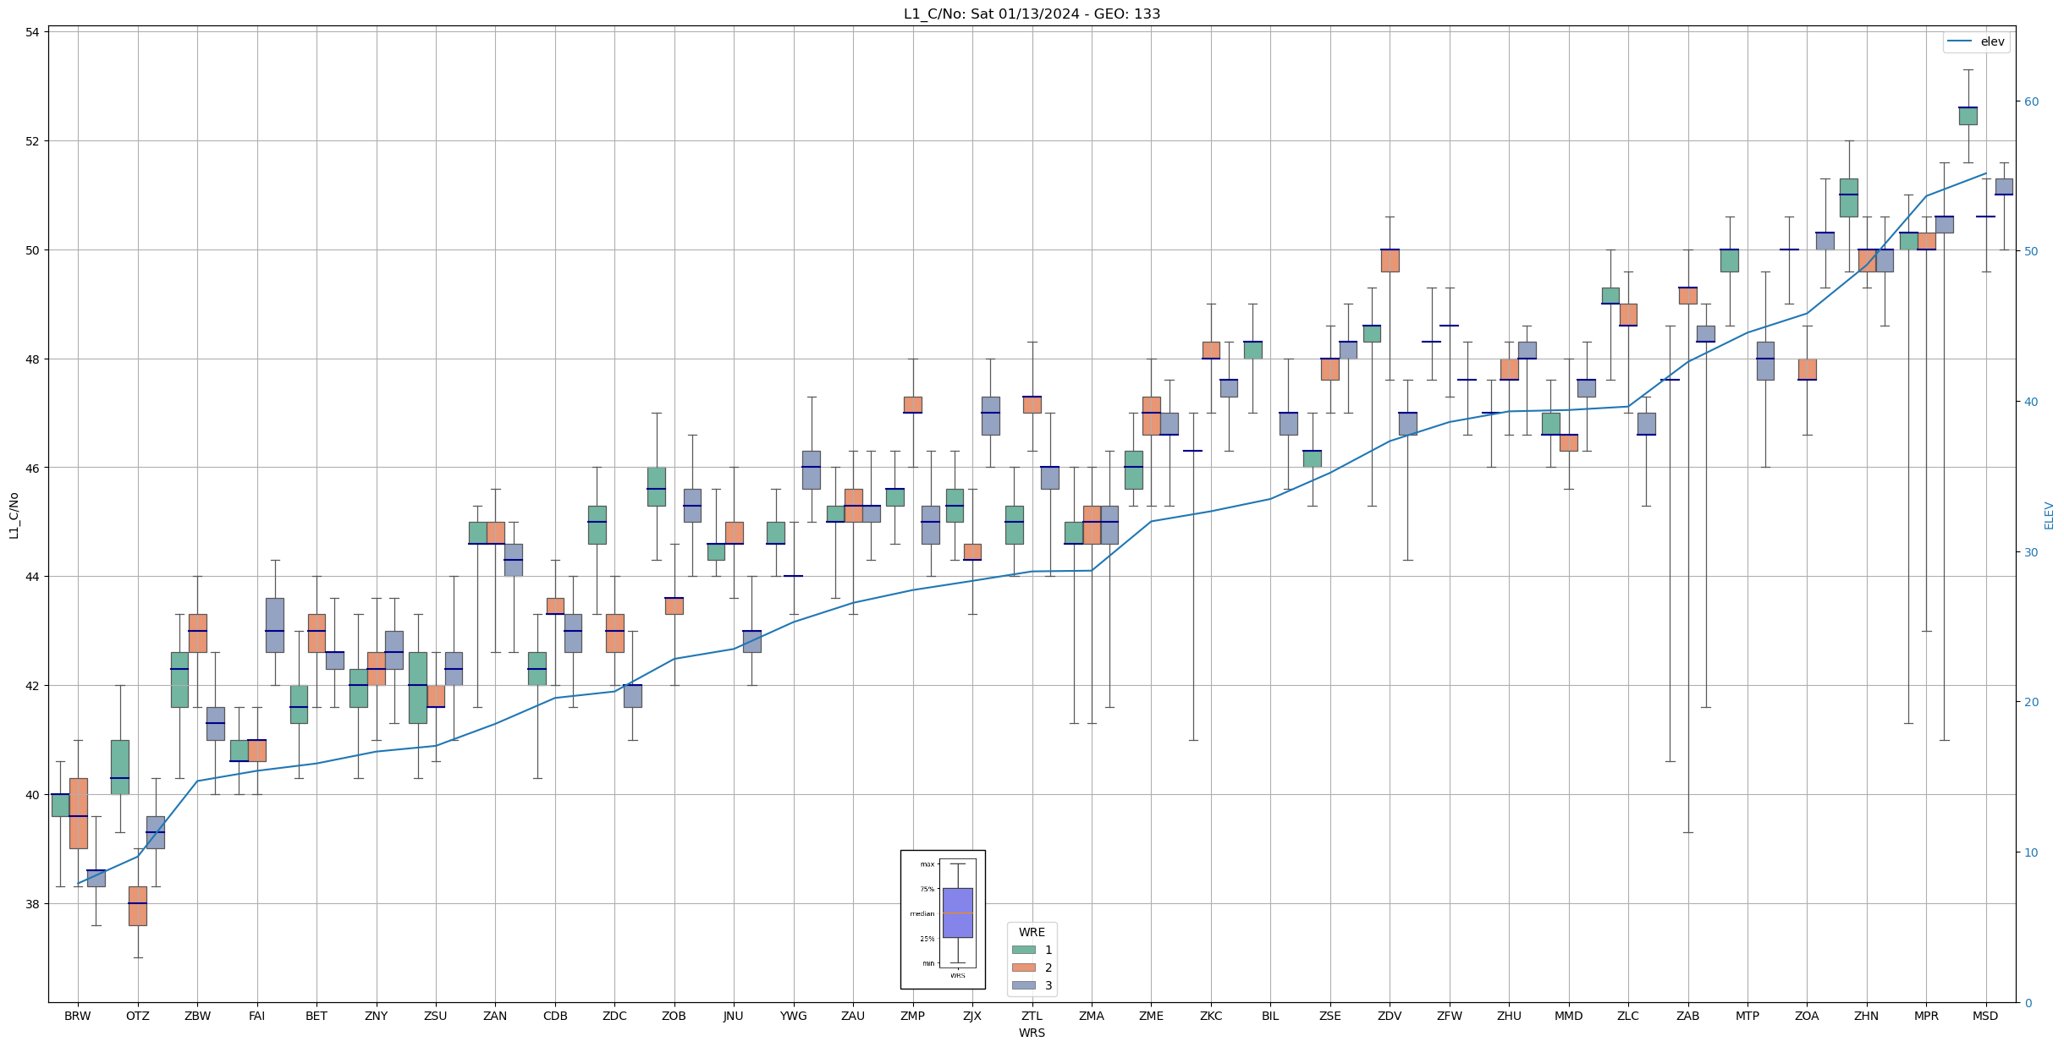The height and width of the screenshot is (1047, 2064).
Task: Click the orange WRE 2 legend swatch
Action: pos(1023,968)
